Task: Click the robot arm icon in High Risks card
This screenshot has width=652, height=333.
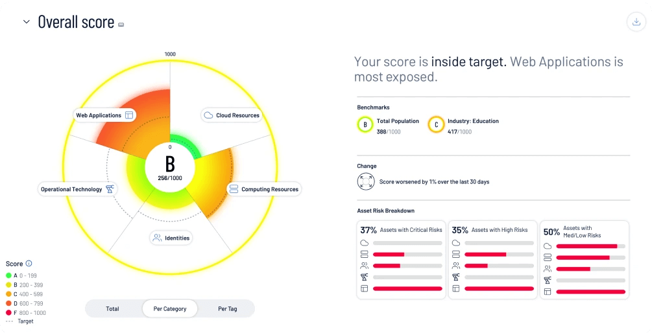Action: click(455, 277)
